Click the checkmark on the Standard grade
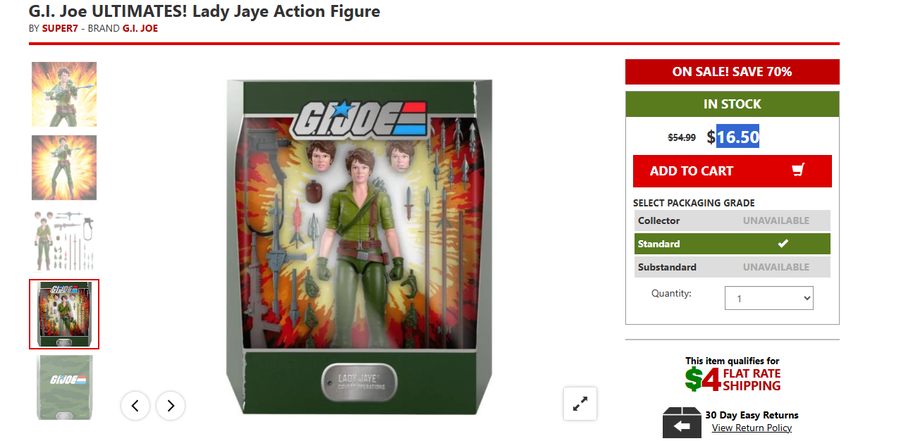Screen dimensions: 913x441 [x=783, y=244]
